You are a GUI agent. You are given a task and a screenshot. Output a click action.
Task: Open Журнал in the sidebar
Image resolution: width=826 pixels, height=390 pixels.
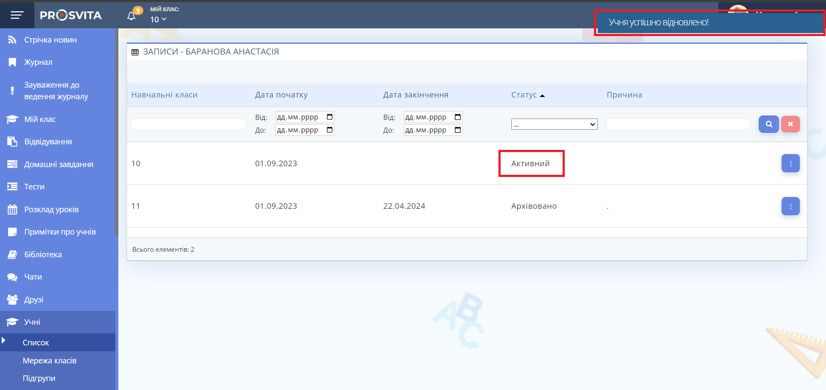38,62
